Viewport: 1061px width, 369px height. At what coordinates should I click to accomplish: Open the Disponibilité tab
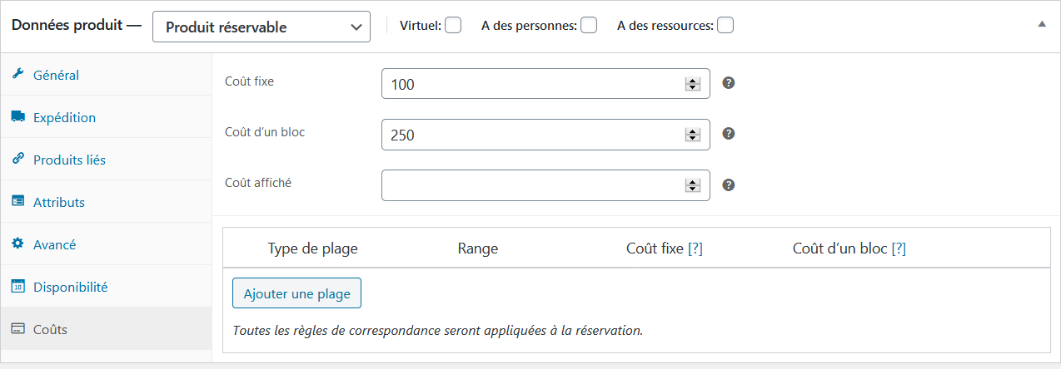pos(70,287)
